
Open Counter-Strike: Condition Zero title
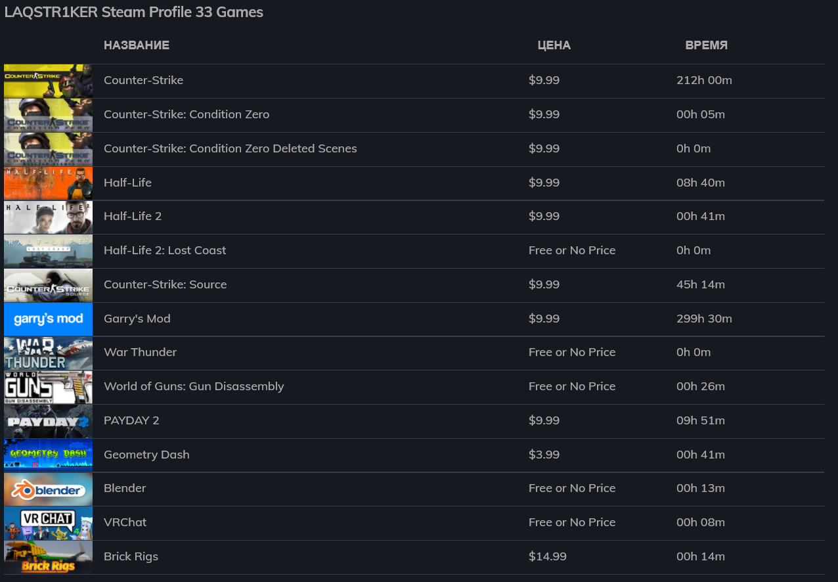tap(187, 114)
